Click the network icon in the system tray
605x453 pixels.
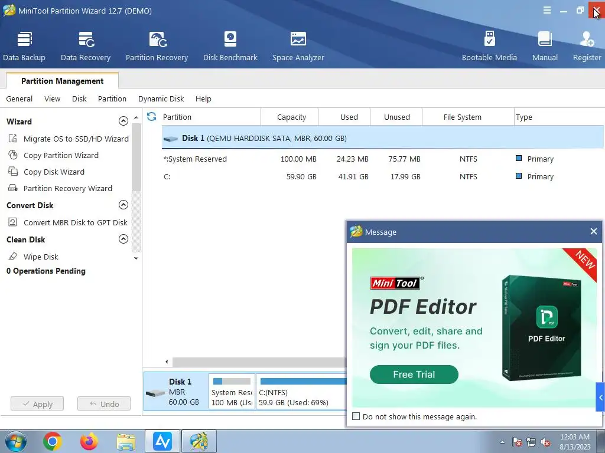click(x=531, y=442)
